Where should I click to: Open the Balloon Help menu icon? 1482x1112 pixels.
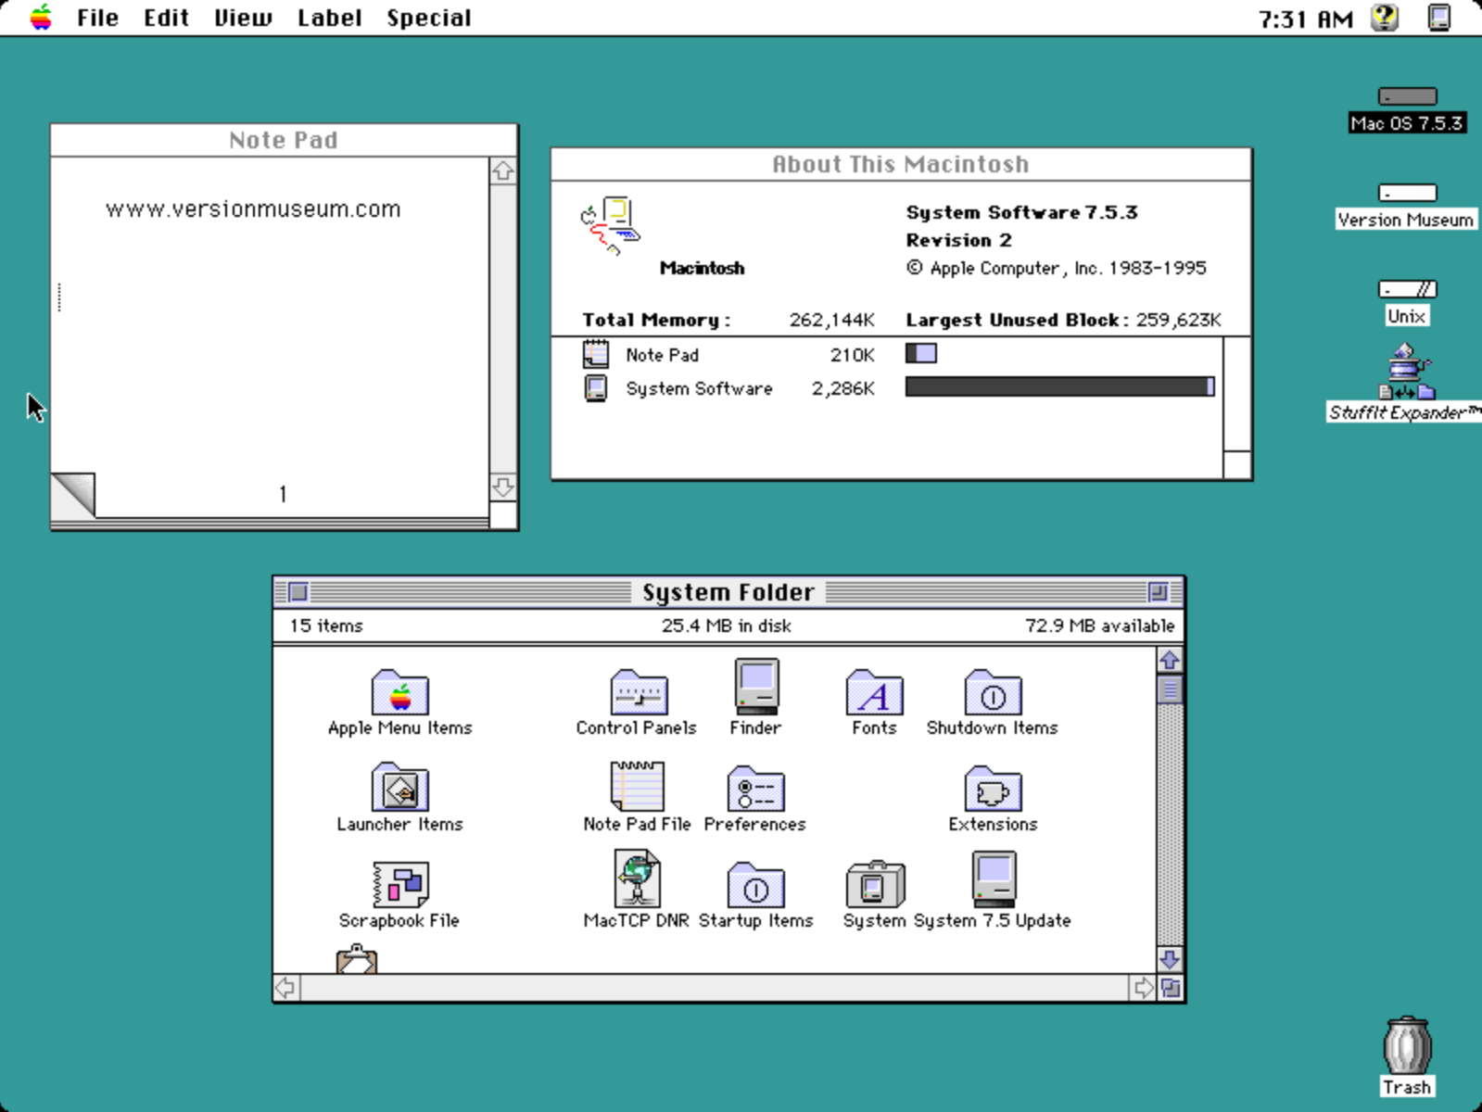point(1385,18)
